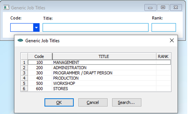Click the Title input field
Viewport: 188px width, 114px height.
96,28
